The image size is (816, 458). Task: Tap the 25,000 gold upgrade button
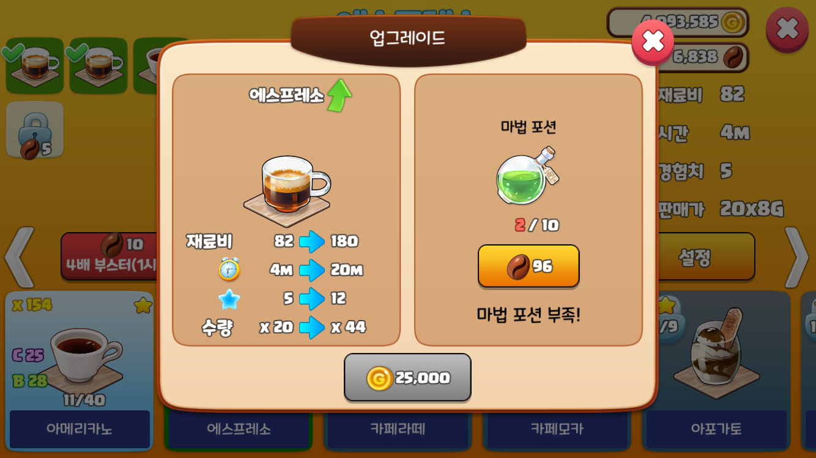pos(407,377)
